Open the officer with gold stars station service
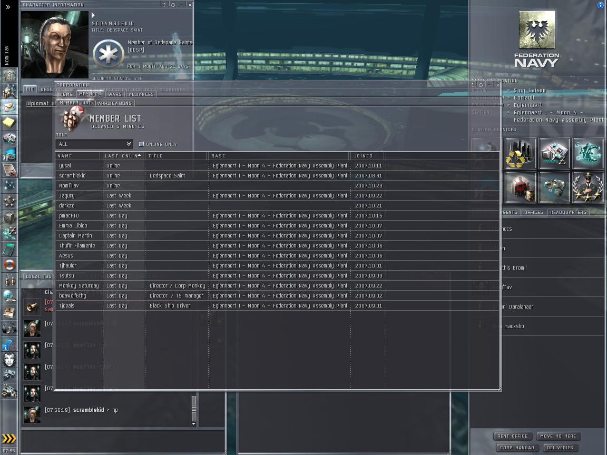 [588, 187]
